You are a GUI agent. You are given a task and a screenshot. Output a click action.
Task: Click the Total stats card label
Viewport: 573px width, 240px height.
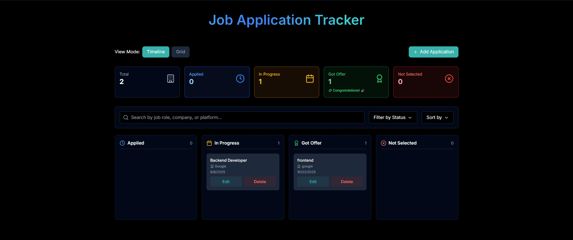point(124,74)
